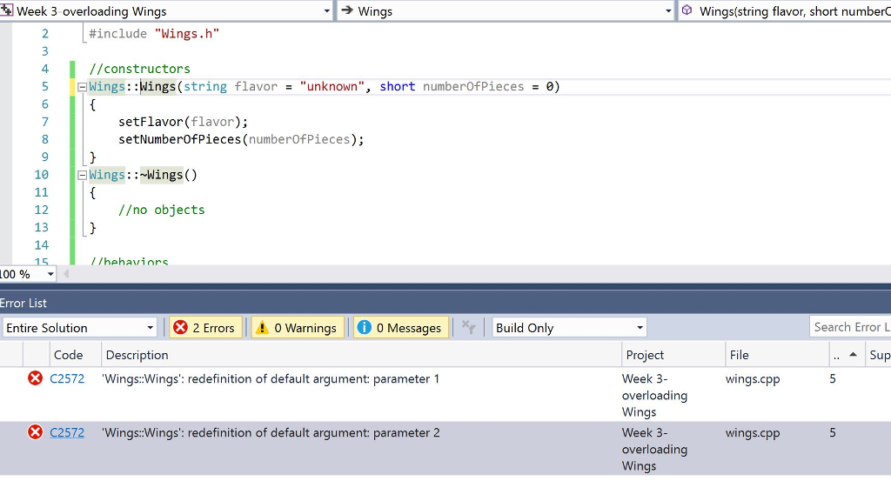Toggle the 0 Warnings filter button
Image resolution: width=891 pixels, height=481 pixels.
click(298, 328)
